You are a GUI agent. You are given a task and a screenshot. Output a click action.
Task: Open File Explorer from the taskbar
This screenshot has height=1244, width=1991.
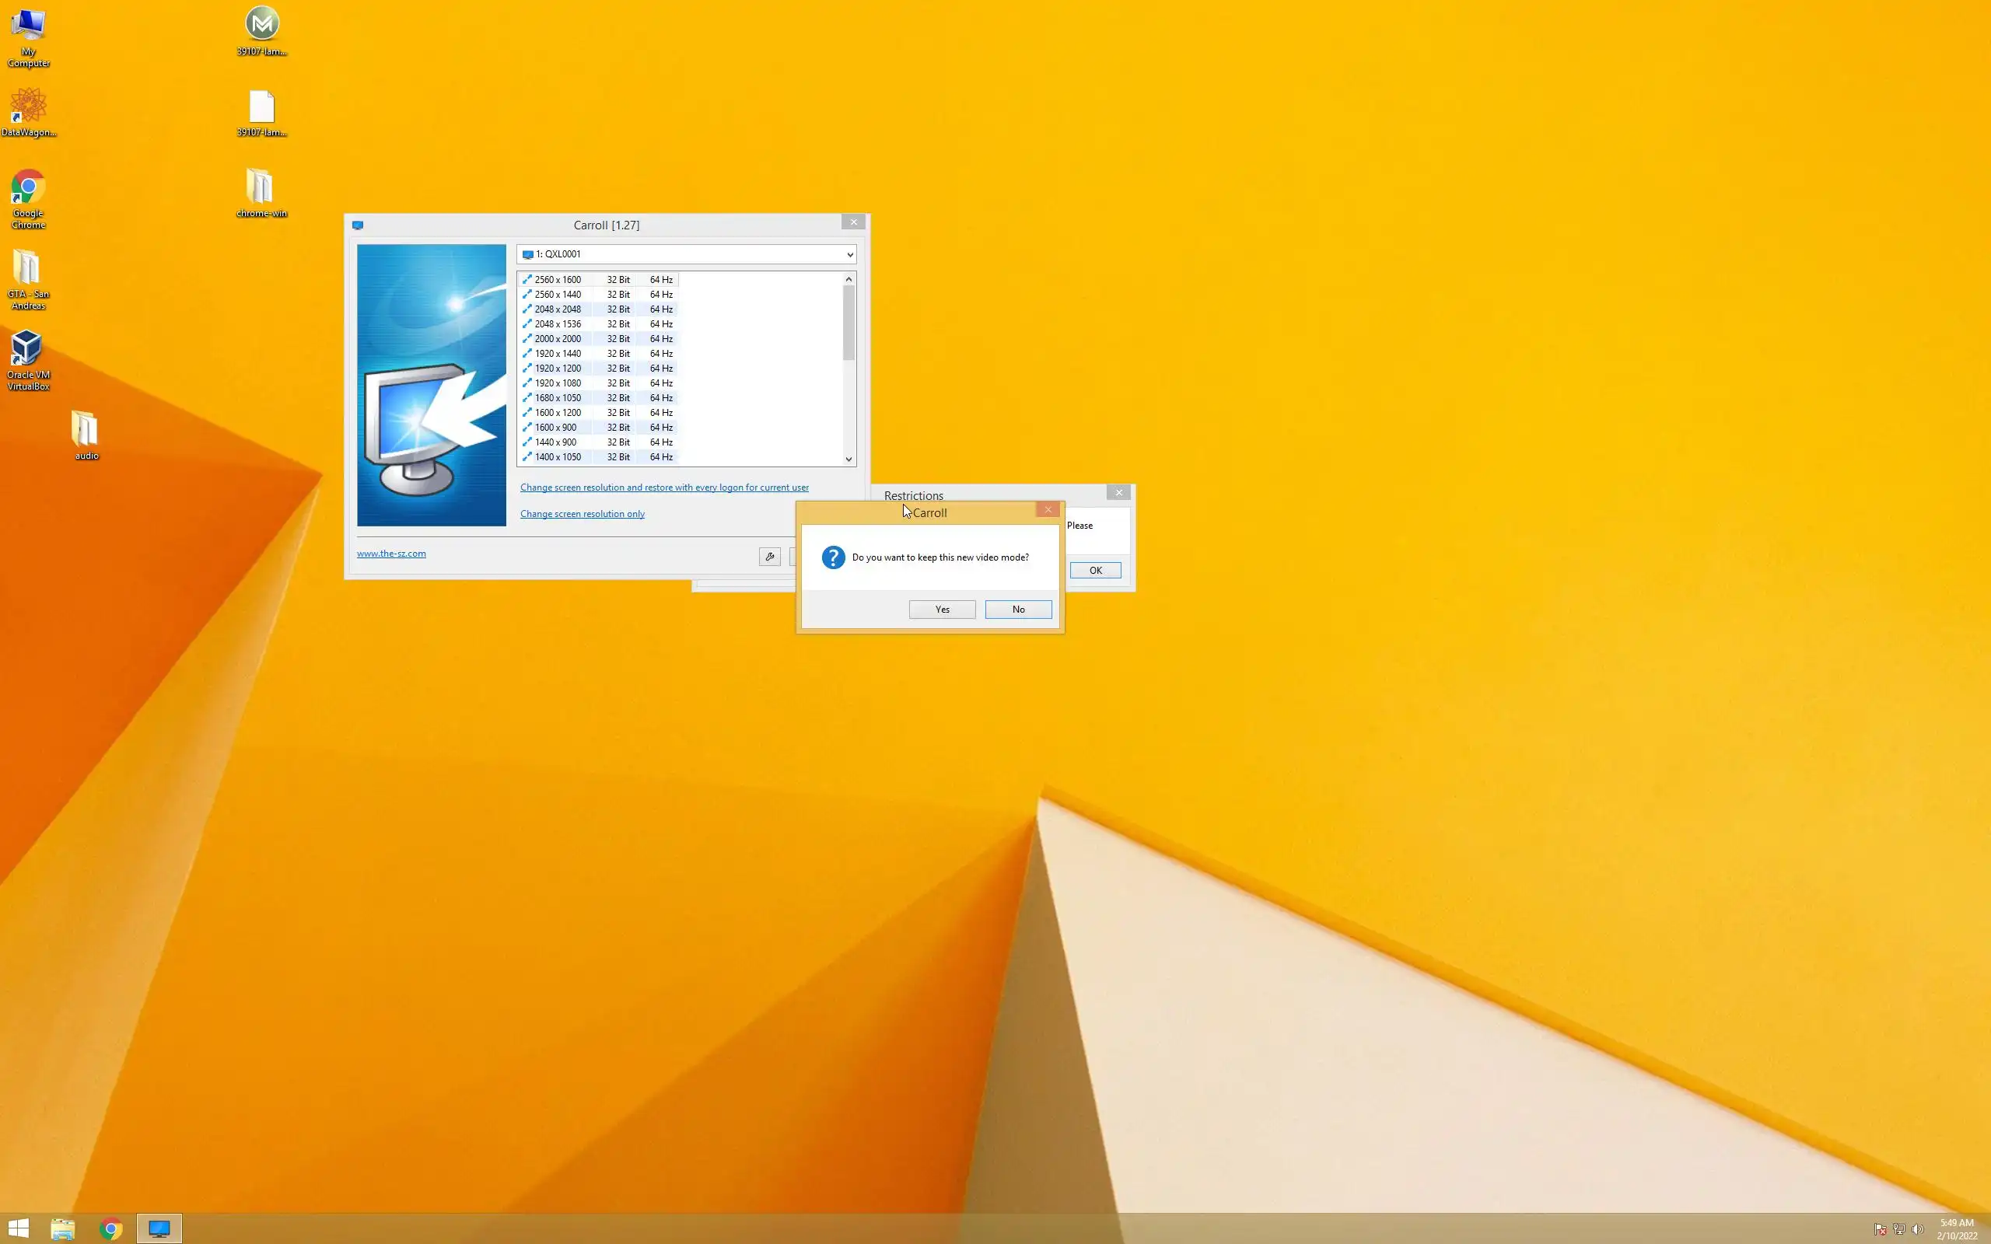(62, 1228)
